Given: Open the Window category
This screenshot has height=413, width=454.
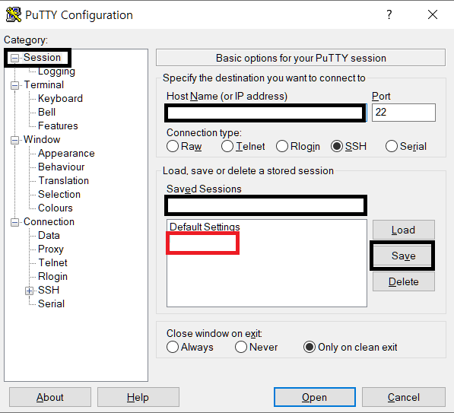Looking at the screenshot, I should tap(42, 140).
